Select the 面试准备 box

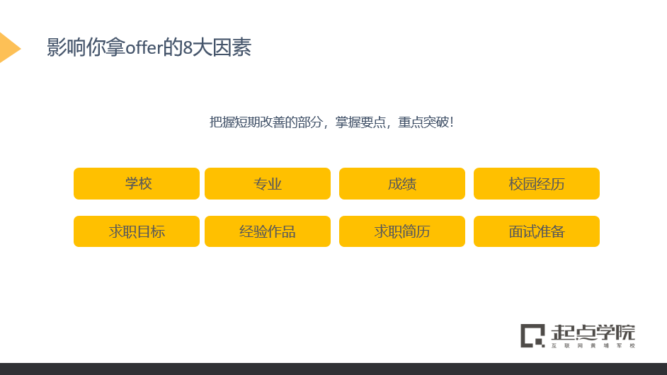[x=537, y=231]
